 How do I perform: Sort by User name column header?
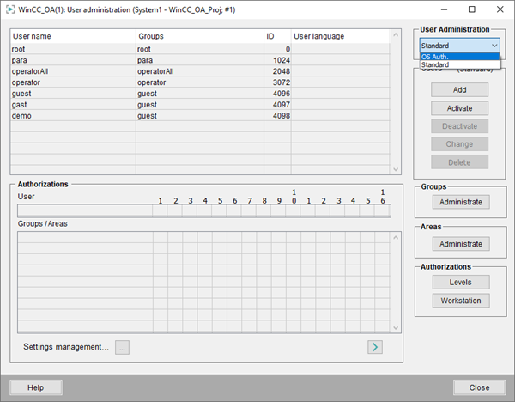point(73,37)
